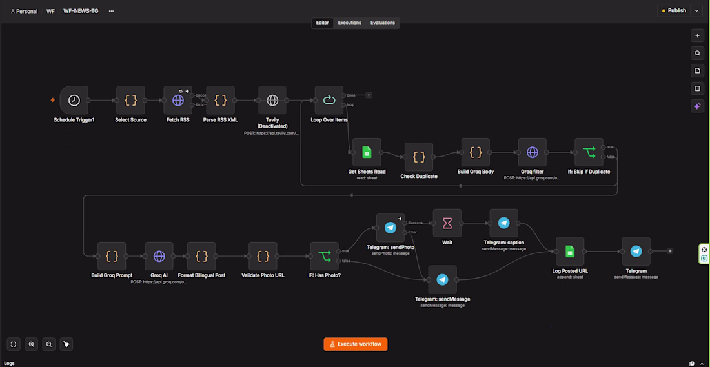710x367 pixels.
Task: Click the loop output connector of Loop Over Items
Action: point(343,105)
